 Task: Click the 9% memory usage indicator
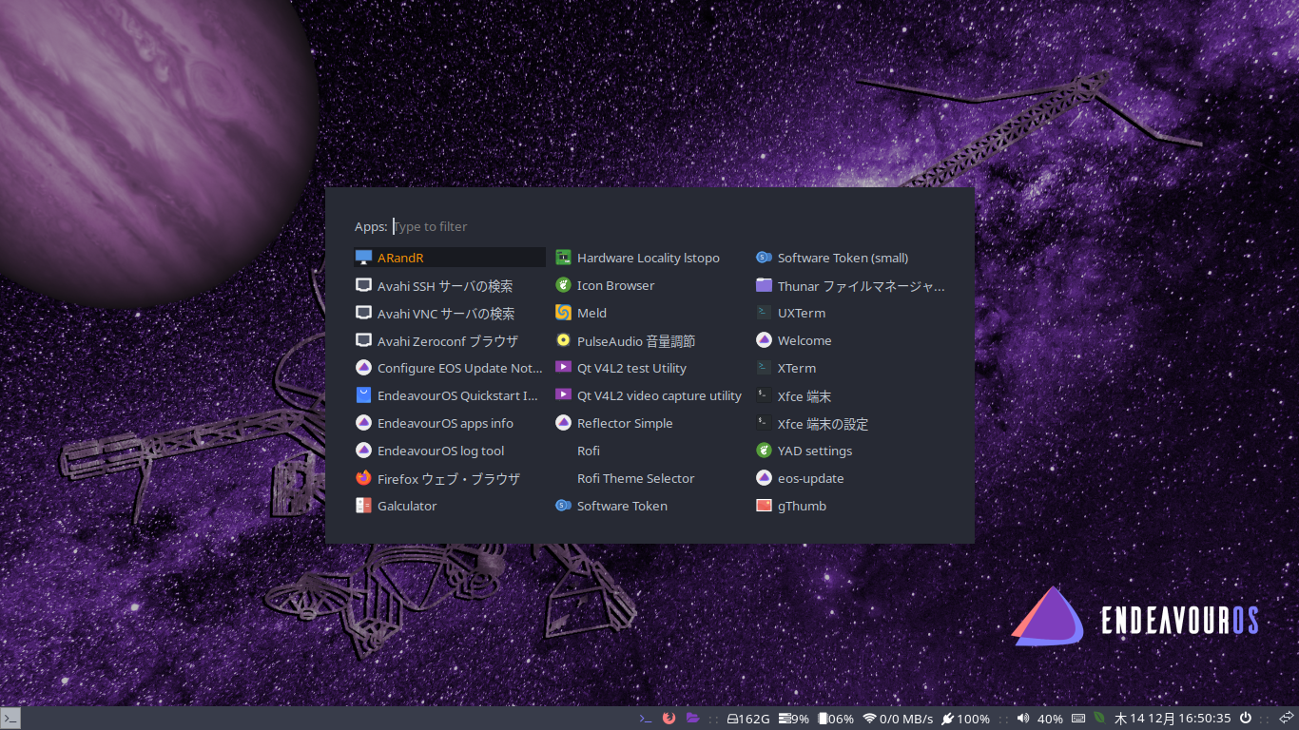click(x=793, y=719)
